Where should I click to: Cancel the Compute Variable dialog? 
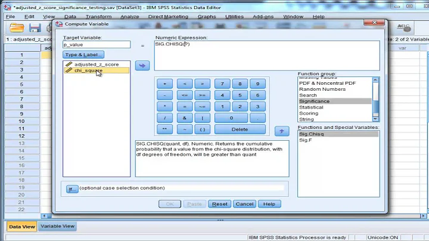coord(244,204)
